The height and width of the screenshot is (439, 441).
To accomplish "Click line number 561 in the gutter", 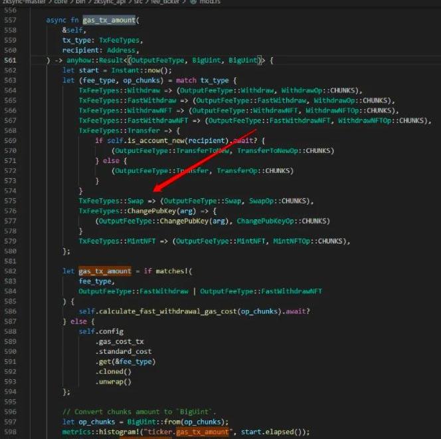I will 10,61.
